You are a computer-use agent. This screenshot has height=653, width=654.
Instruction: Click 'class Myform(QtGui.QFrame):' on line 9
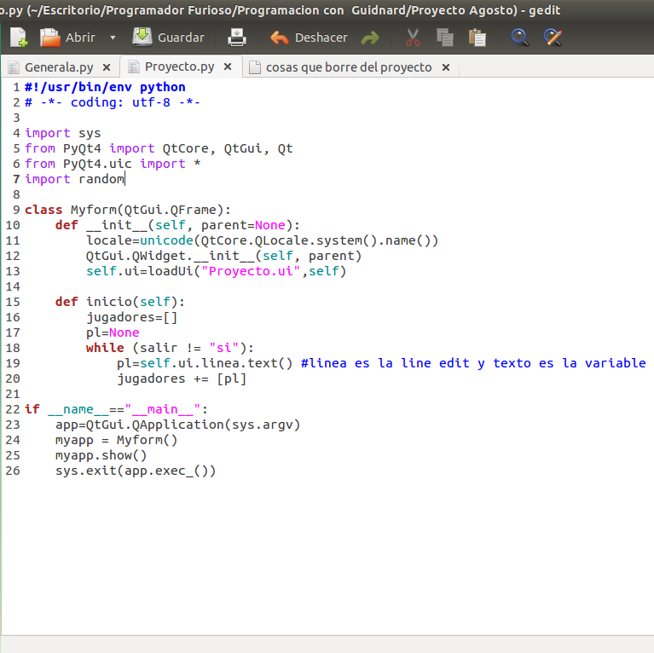[x=128, y=210]
